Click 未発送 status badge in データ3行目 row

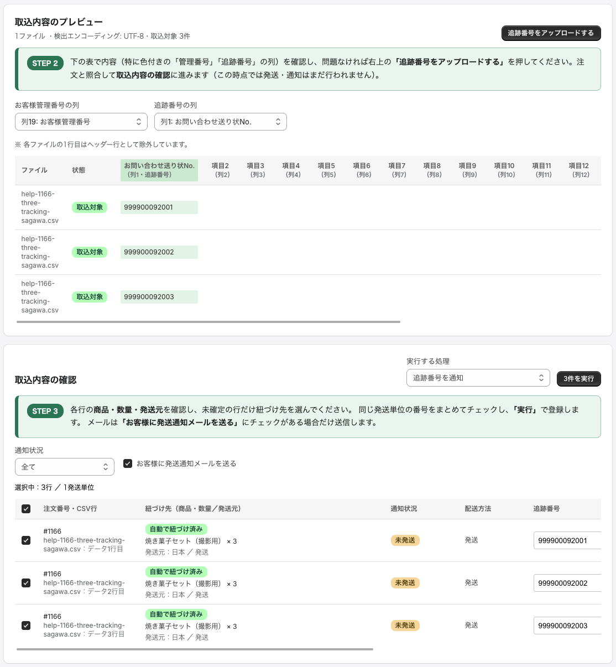(x=405, y=626)
